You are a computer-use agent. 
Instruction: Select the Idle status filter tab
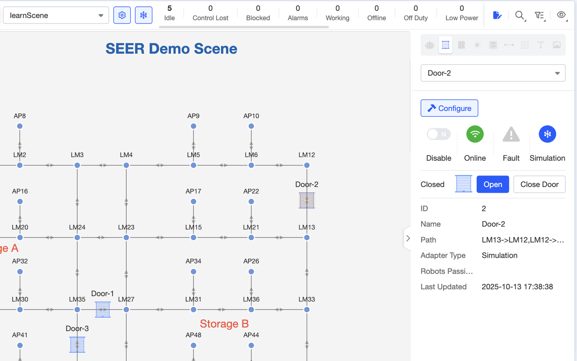169,13
